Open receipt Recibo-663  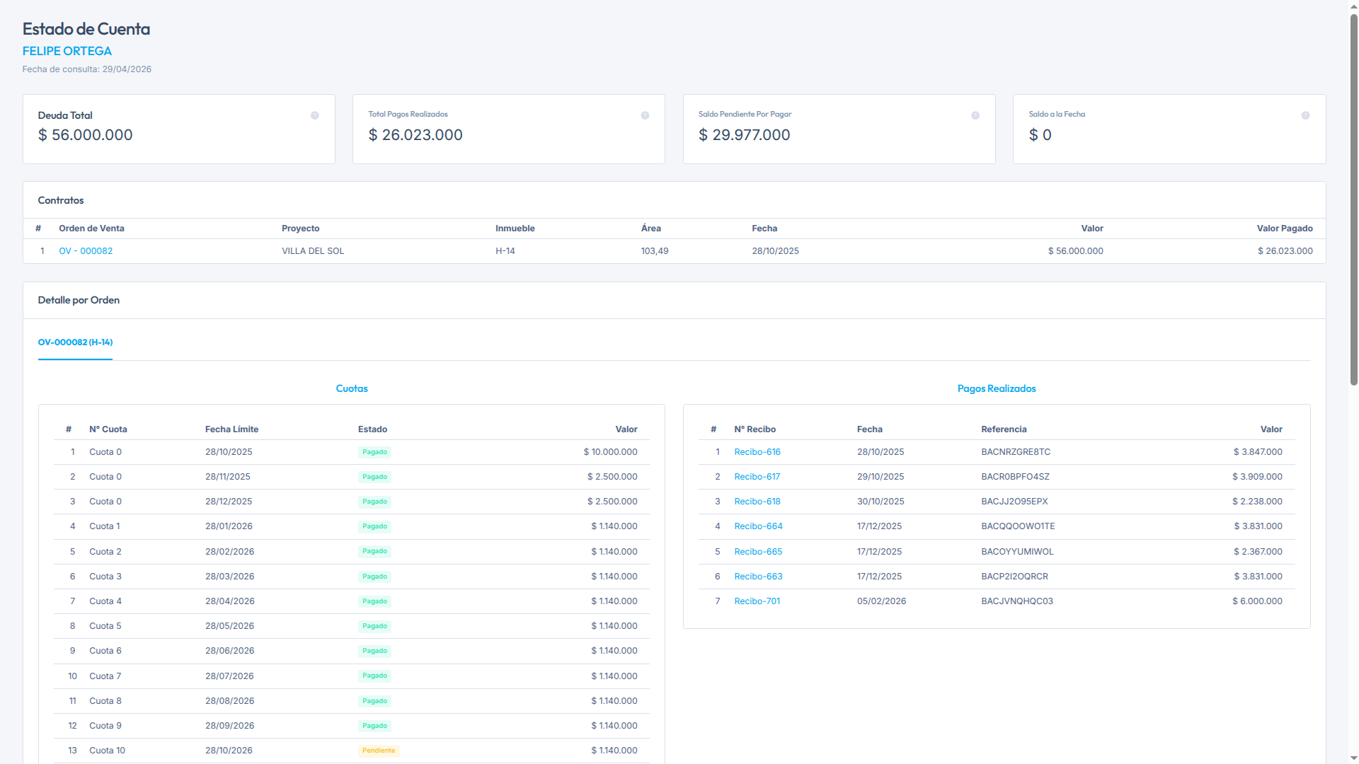pyautogui.click(x=758, y=577)
